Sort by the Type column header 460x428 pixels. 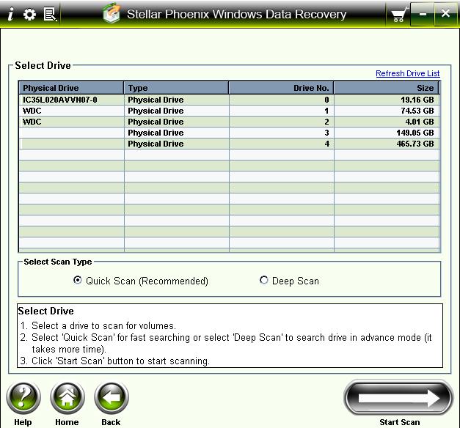[x=176, y=88]
